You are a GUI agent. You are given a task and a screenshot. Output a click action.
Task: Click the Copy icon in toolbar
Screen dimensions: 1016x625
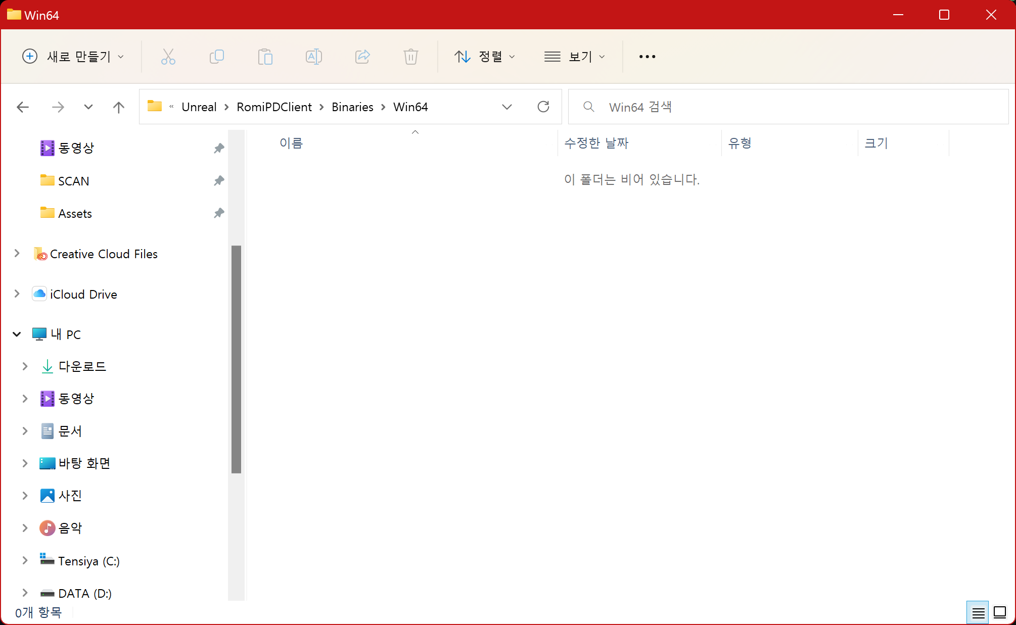216,57
